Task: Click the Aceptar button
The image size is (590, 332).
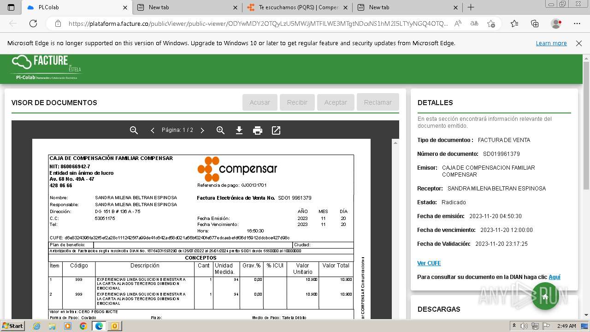Action: (x=336, y=102)
